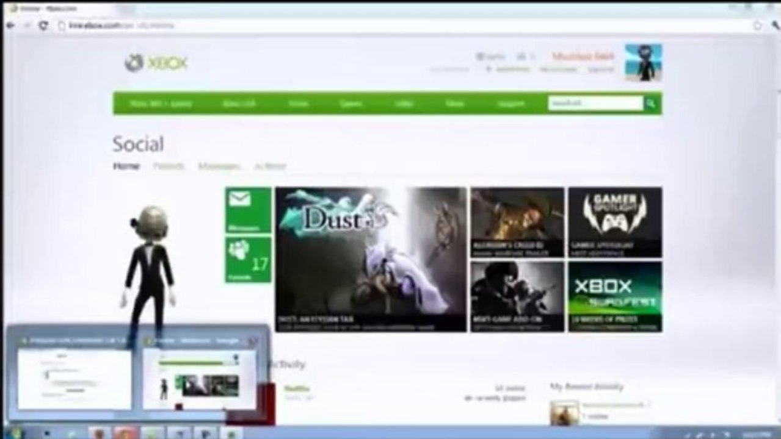Open the Messages envelope tile
This screenshot has width=781, height=439.
point(248,210)
